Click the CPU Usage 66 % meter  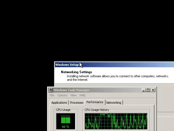point(66,121)
